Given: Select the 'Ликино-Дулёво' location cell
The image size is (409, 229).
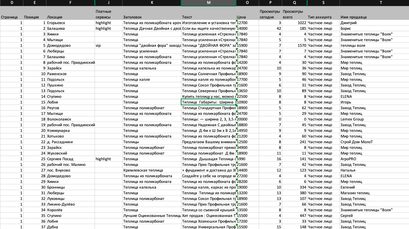Looking at the screenshot, I should [x=71, y=204].
